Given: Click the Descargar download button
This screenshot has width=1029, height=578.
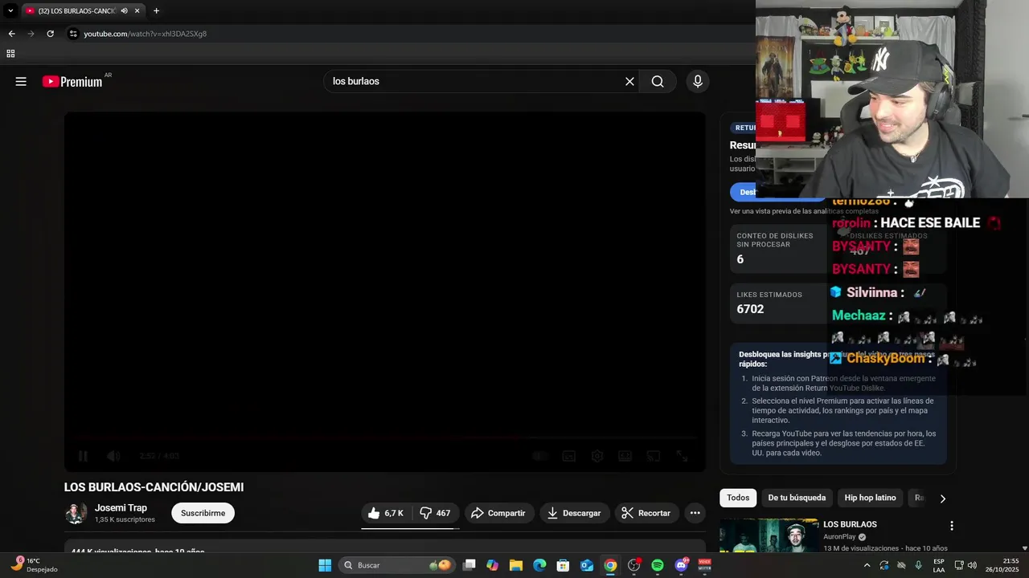Looking at the screenshot, I should [x=574, y=513].
